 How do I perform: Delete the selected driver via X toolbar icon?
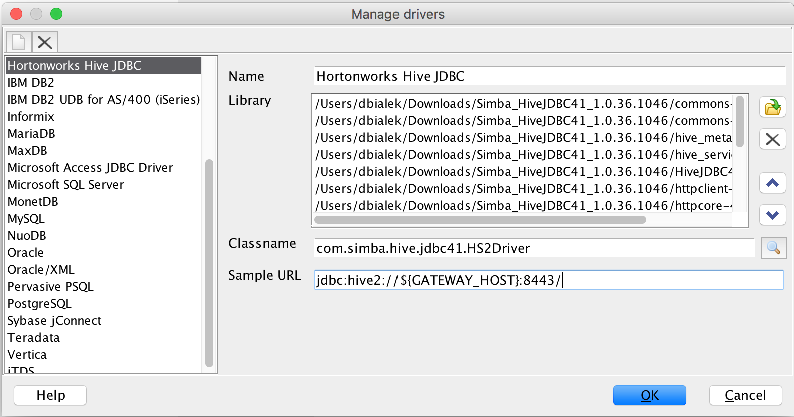coord(45,42)
